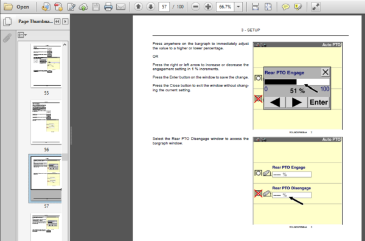Viewport: 365px width, 241px height.
Task: Click the Create PDF icon
Action: coord(58,7)
